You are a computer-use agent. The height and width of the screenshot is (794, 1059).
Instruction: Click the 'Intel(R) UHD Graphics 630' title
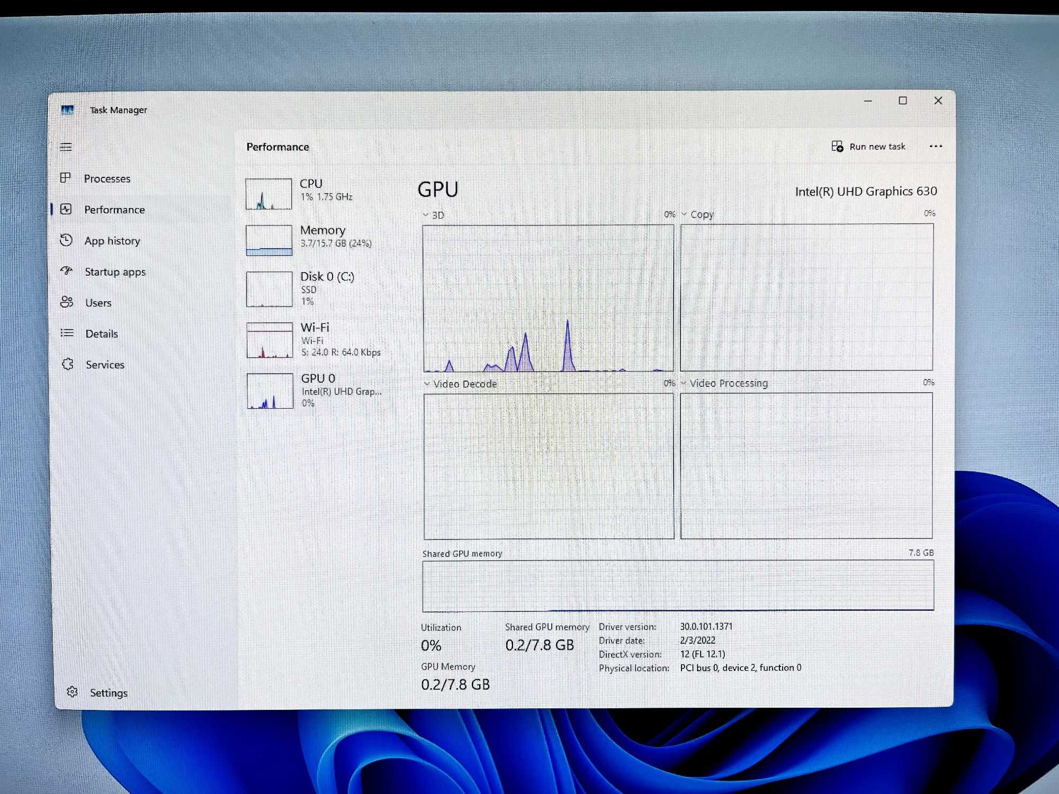[x=866, y=192]
